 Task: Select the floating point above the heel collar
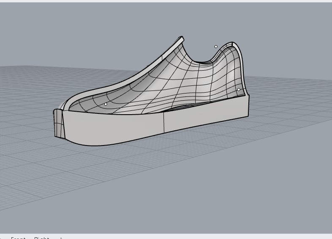216,47
